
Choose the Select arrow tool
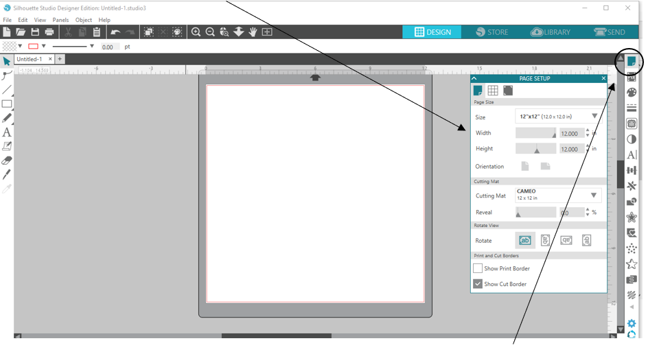[7, 62]
